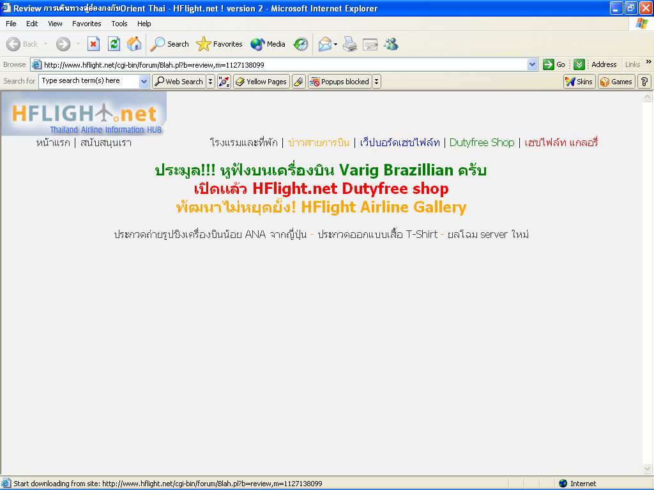The image size is (654, 490).
Task: Open the View menu
Action: (x=55, y=24)
